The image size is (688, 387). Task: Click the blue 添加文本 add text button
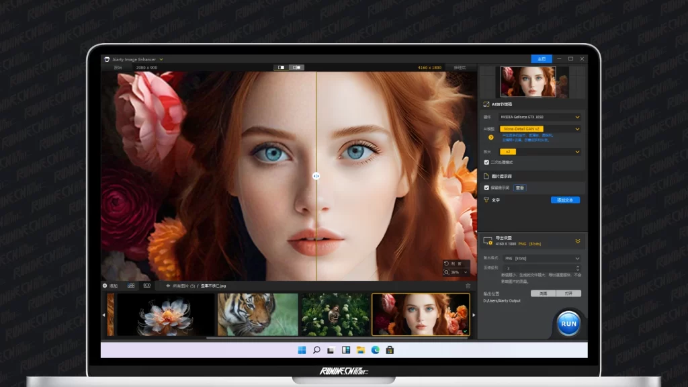pos(564,200)
